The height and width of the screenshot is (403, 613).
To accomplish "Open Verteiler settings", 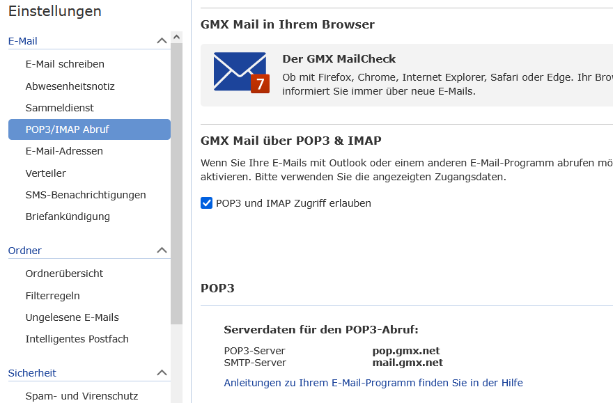I will [x=46, y=173].
